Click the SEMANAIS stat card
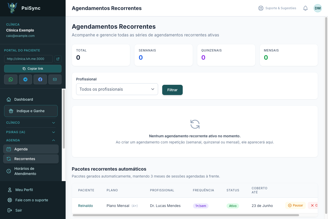 (x=163, y=55)
